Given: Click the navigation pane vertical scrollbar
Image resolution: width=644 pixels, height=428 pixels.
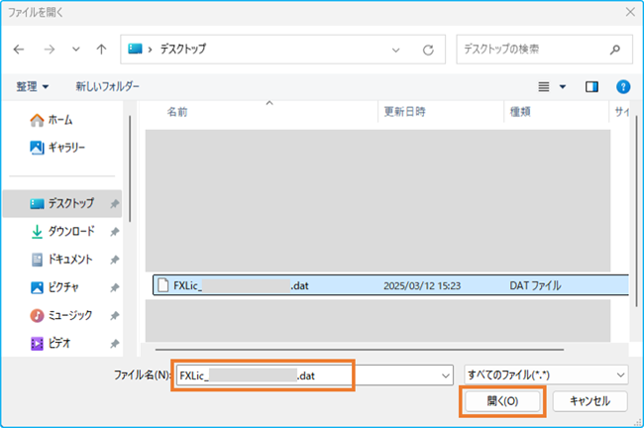Looking at the screenshot, I should 130,168.
